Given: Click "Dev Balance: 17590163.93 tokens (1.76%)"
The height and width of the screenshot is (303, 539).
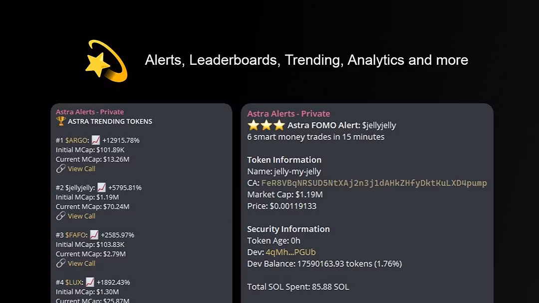Looking at the screenshot, I should tap(324, 264).
